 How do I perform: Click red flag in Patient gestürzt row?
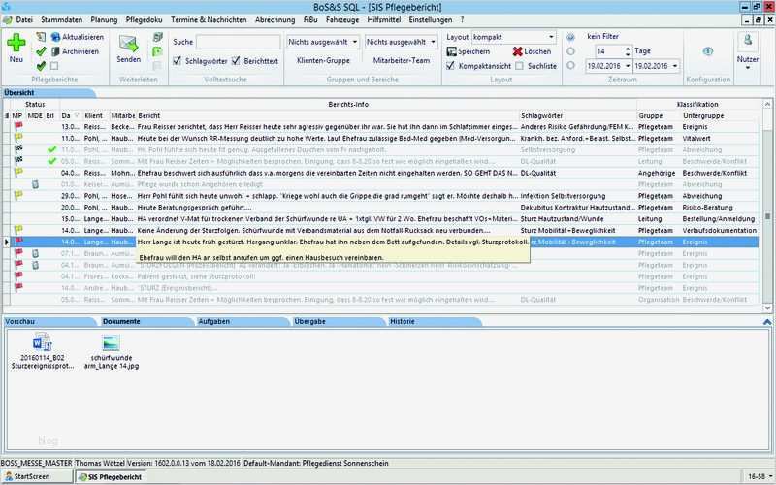click(18, 276)
